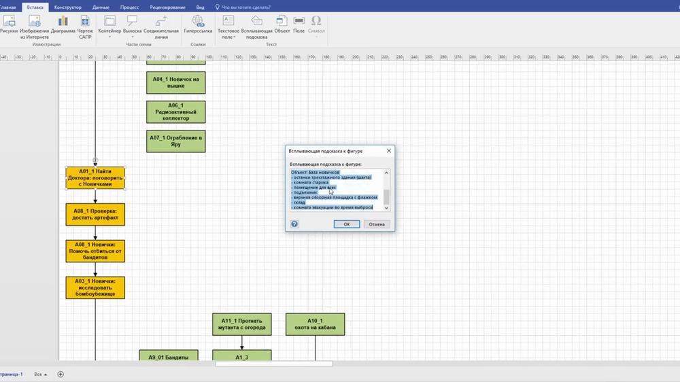
Task: Expand the Текстовое поле dropdown arrow
Action: (235, 37)
